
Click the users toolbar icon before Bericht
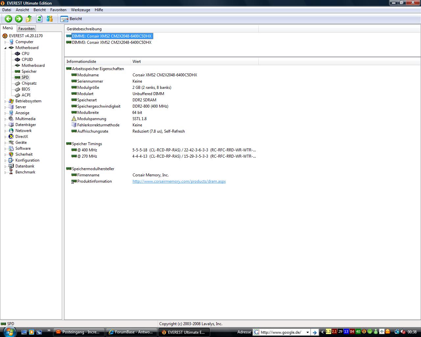tap(50, 19)
